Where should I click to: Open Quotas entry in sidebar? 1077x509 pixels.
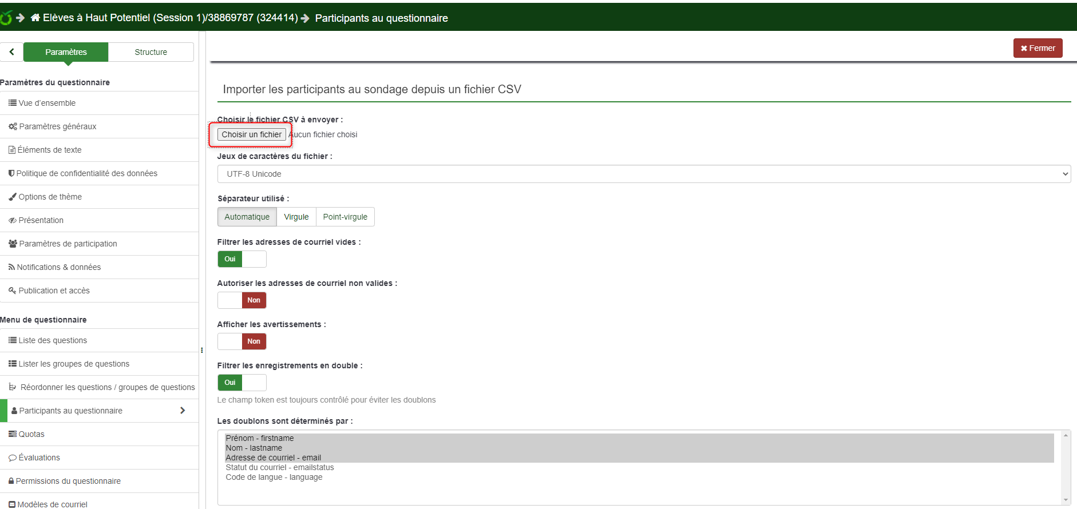coord(31,434)
